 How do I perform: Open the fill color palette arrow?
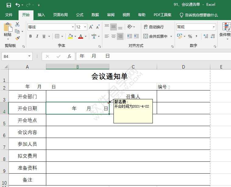75,36
